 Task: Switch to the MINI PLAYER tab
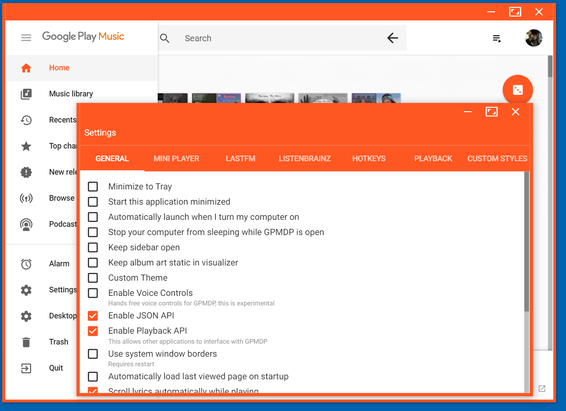176,159
